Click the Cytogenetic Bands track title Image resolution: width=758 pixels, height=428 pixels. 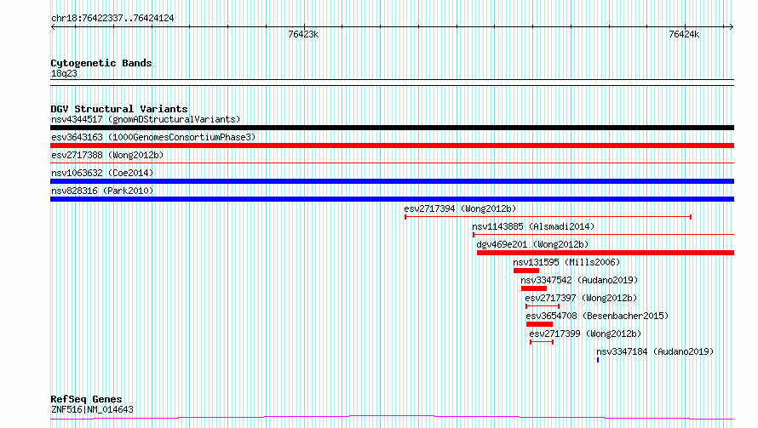[x=101, y=63]
